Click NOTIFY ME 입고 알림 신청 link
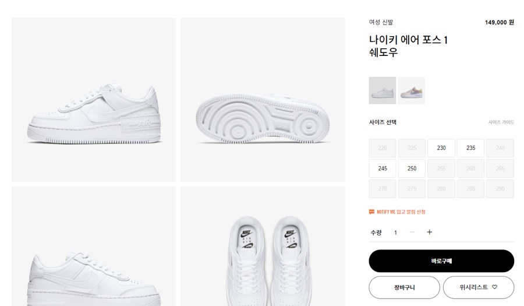This screenshot has height=306, width=524. (401, 212)
